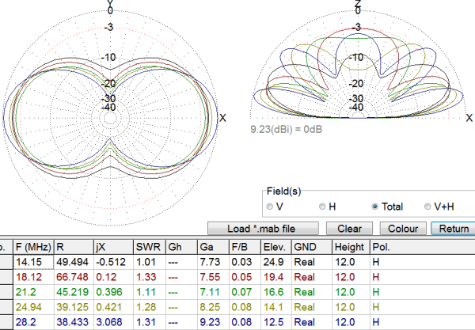Image resolution: width=475 pixels, height=330 pixels.
Task: Select the V field radio button
Action: point(270,207)
